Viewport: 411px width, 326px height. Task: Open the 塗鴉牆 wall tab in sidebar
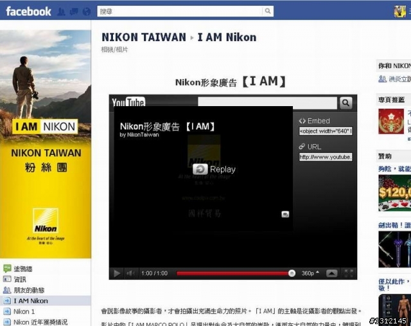[x=23, y=269]
